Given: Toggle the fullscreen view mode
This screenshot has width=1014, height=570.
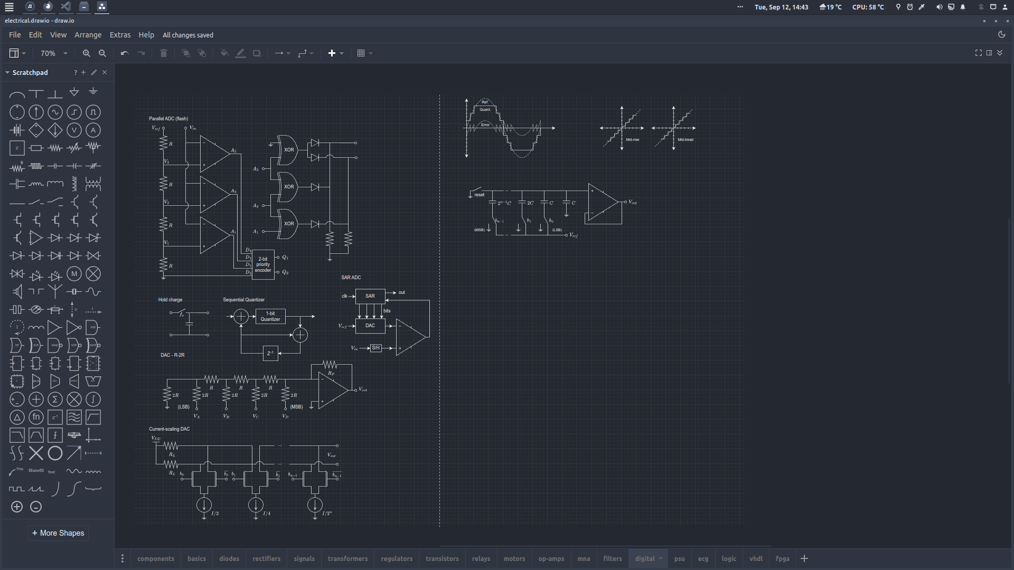Looking at the screenshot, I should 979,53.
